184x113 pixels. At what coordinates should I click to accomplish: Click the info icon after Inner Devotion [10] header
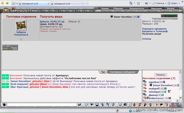[x=138, y=17]
